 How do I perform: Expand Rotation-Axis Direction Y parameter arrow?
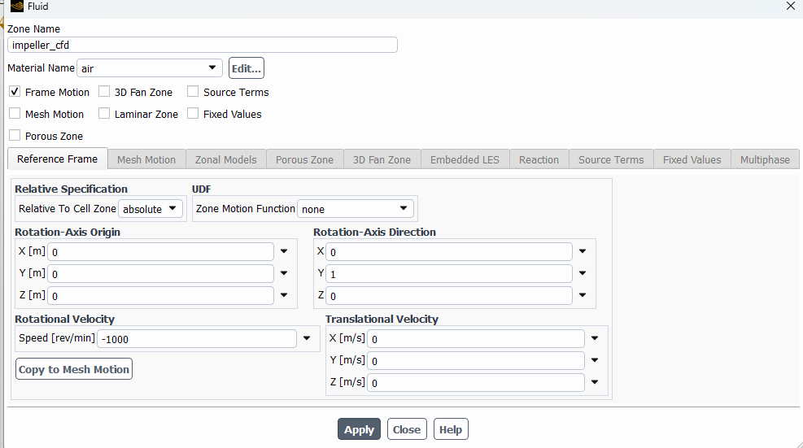pos(583,273)
